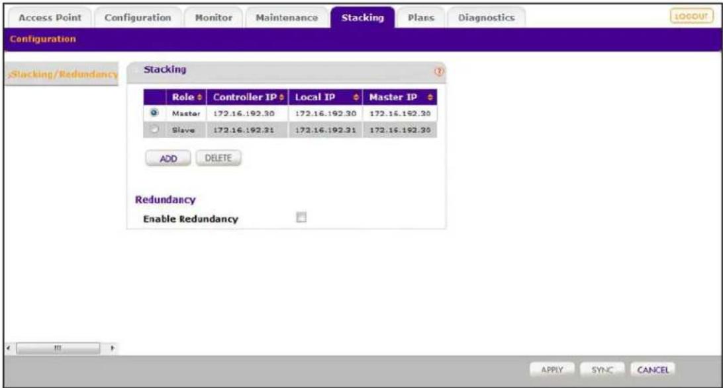Click the Master role cell
Screen dimensions: 723x388
186,113
